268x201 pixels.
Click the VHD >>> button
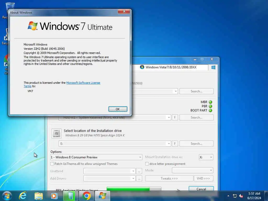click(x=203, y=178)
